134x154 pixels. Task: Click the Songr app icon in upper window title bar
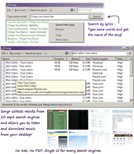coord(8,5)
